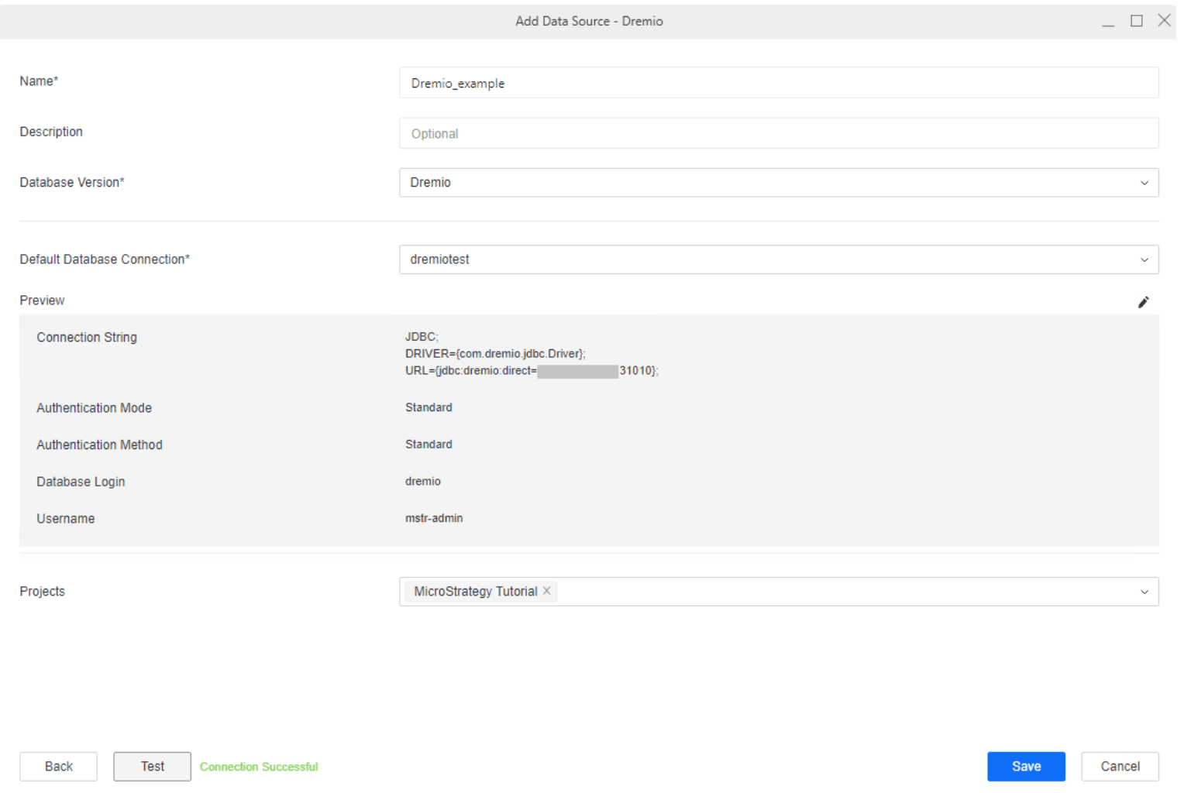Focus the Description optional field

click(779, 133)
